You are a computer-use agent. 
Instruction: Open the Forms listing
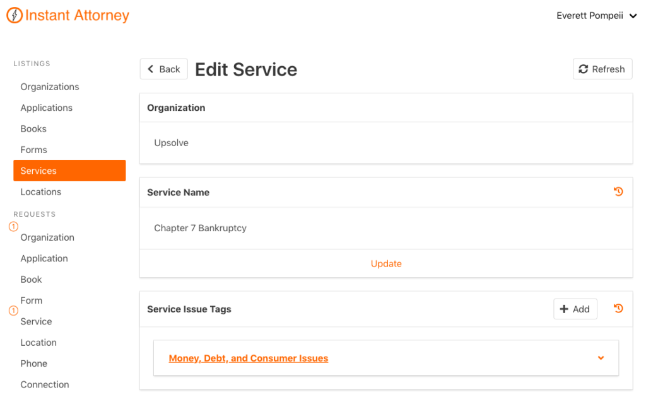coord(34,150)
